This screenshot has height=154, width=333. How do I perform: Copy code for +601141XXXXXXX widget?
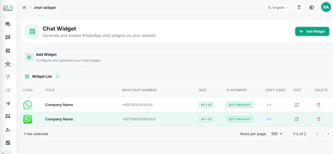tap(269, 105)
